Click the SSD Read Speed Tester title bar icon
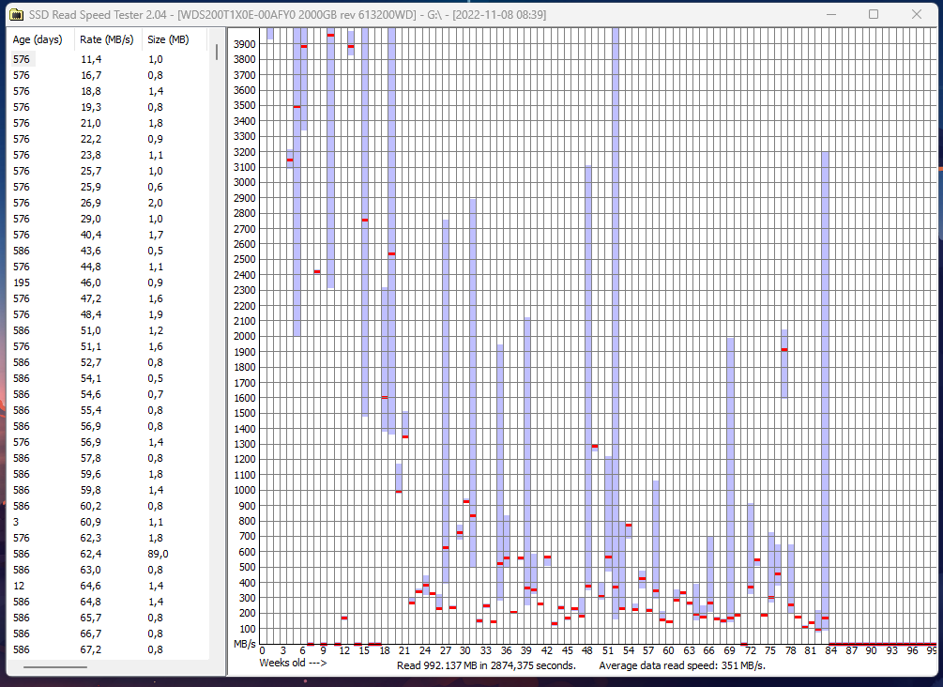The height and width of the screenshot is (687, 943). [16, 14]
